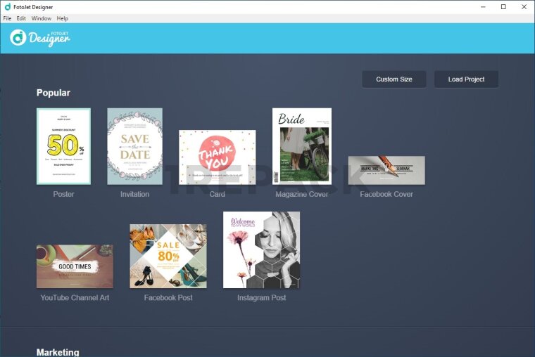Open the Edit menu
The image size is (535, 357).
(21, 18)
